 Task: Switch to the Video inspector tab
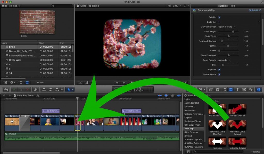coord(222,6)
